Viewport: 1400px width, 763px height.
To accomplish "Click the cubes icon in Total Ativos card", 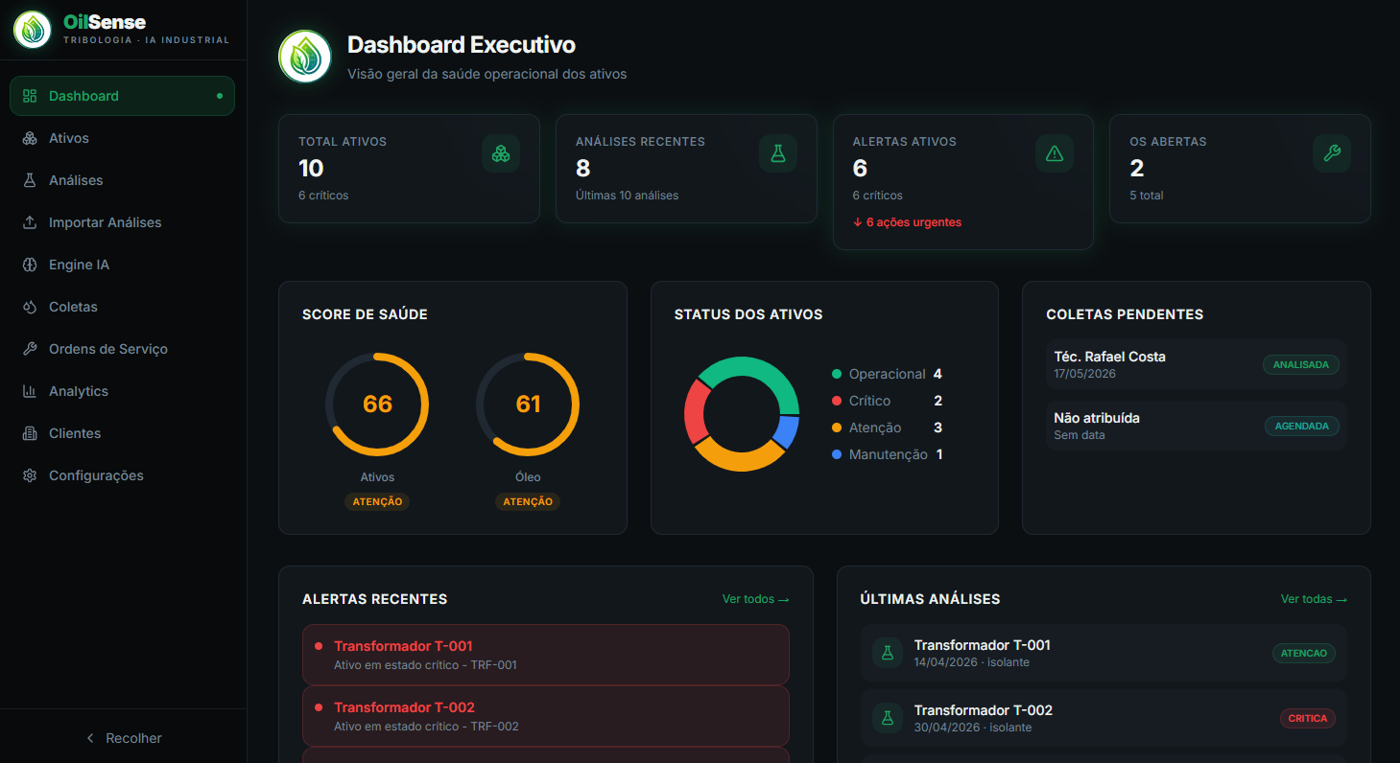I will point(501,153).
